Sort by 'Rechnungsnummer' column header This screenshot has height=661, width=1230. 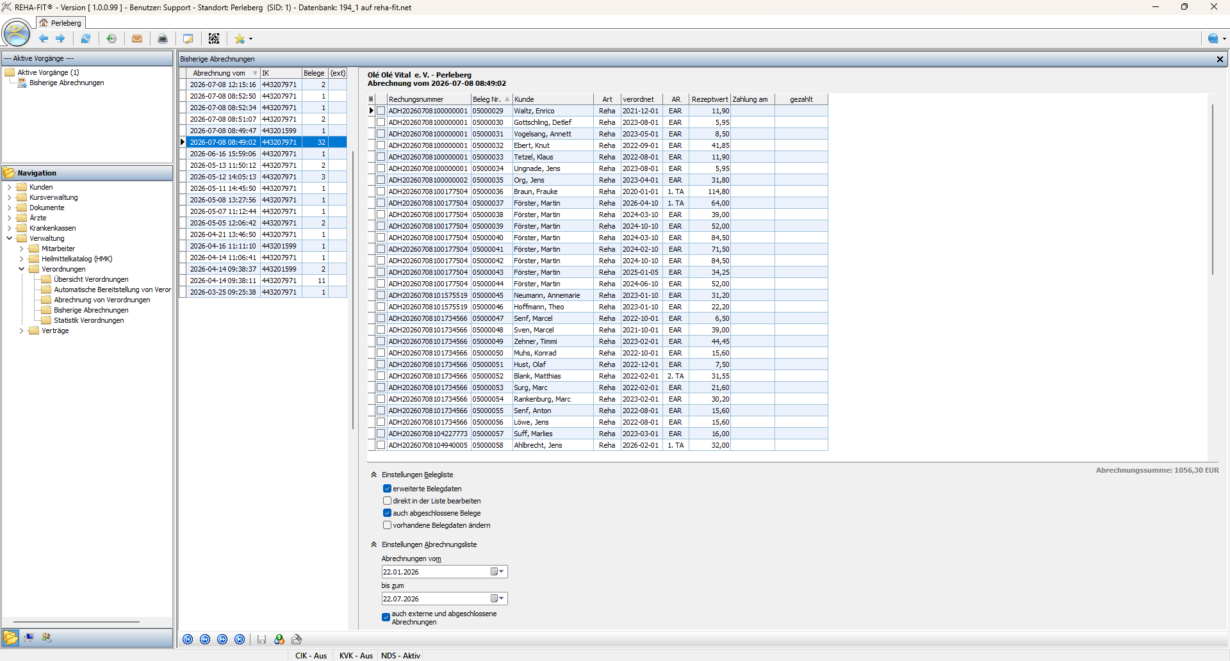click(x=429, y=99)
